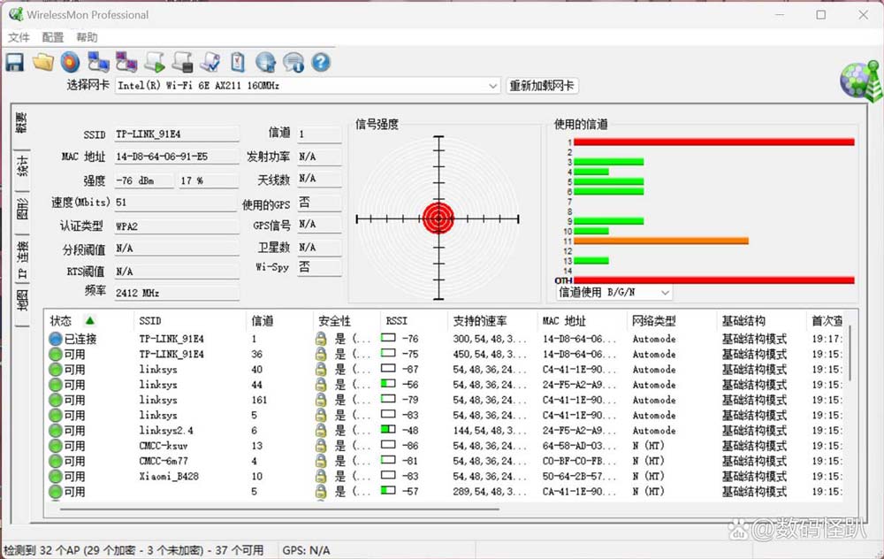
Task: Click the floppy disk save icon
Action: pos(15,62)
